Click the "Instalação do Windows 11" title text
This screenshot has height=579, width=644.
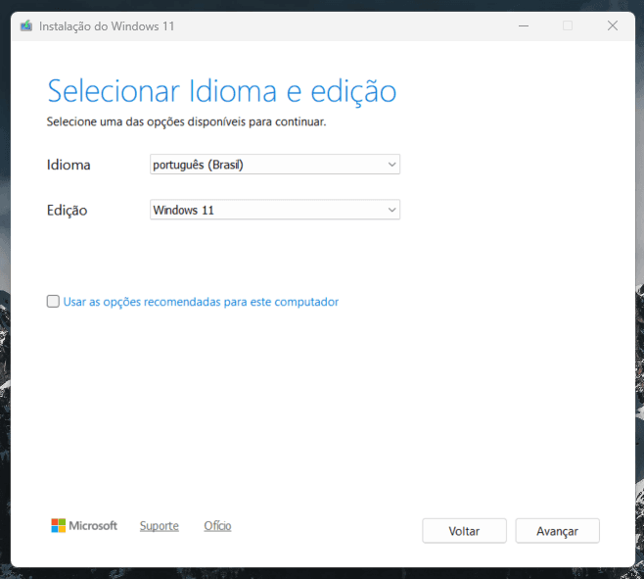coord(107,26)
